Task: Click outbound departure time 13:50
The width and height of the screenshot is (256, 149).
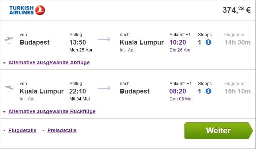Action: point(79,42)
